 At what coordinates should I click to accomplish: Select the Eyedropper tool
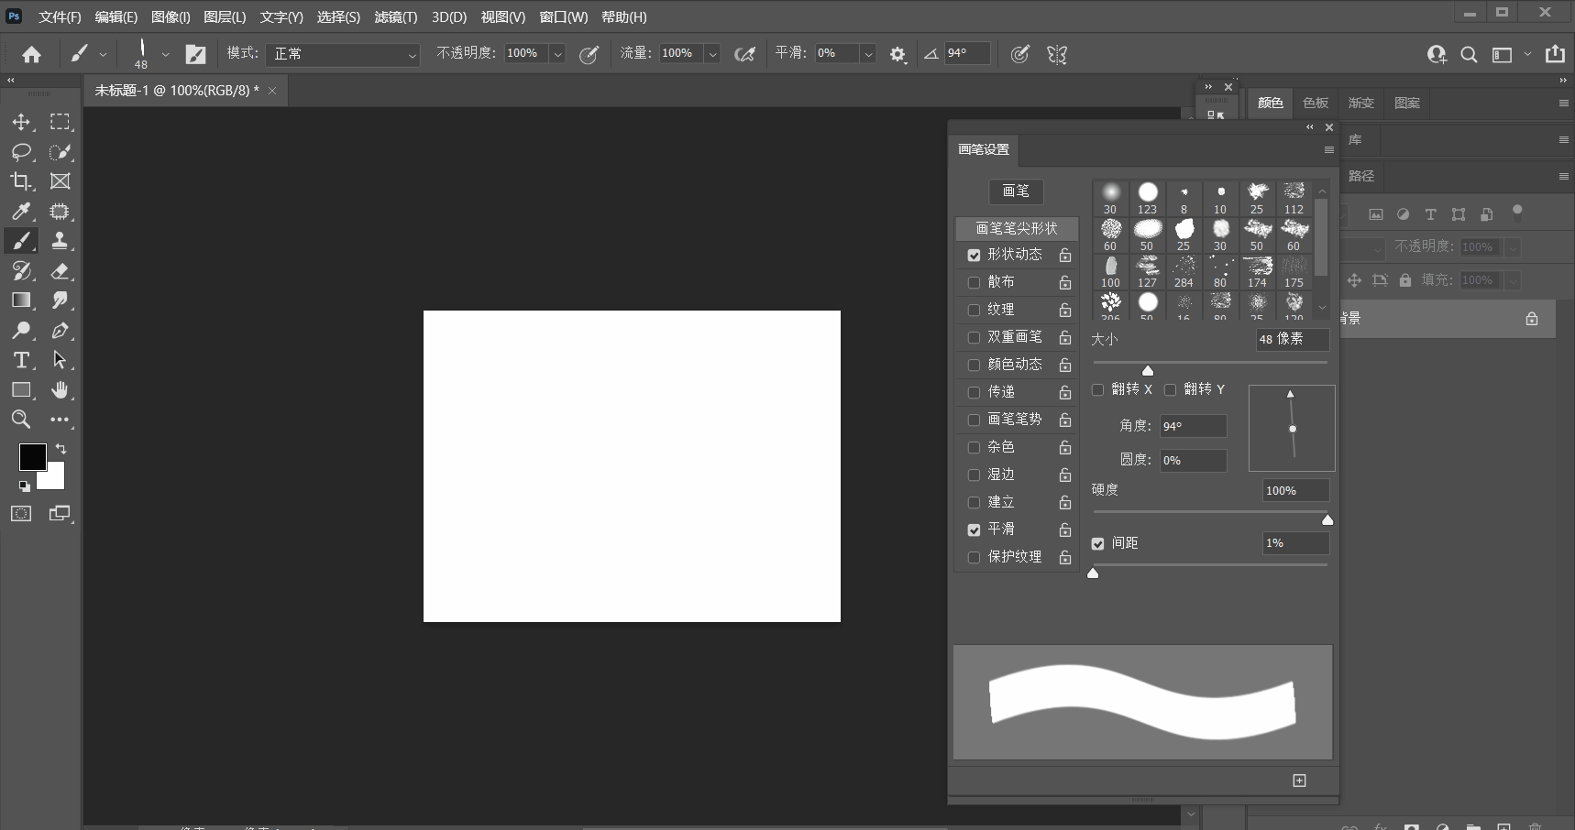tap(21, 212)
